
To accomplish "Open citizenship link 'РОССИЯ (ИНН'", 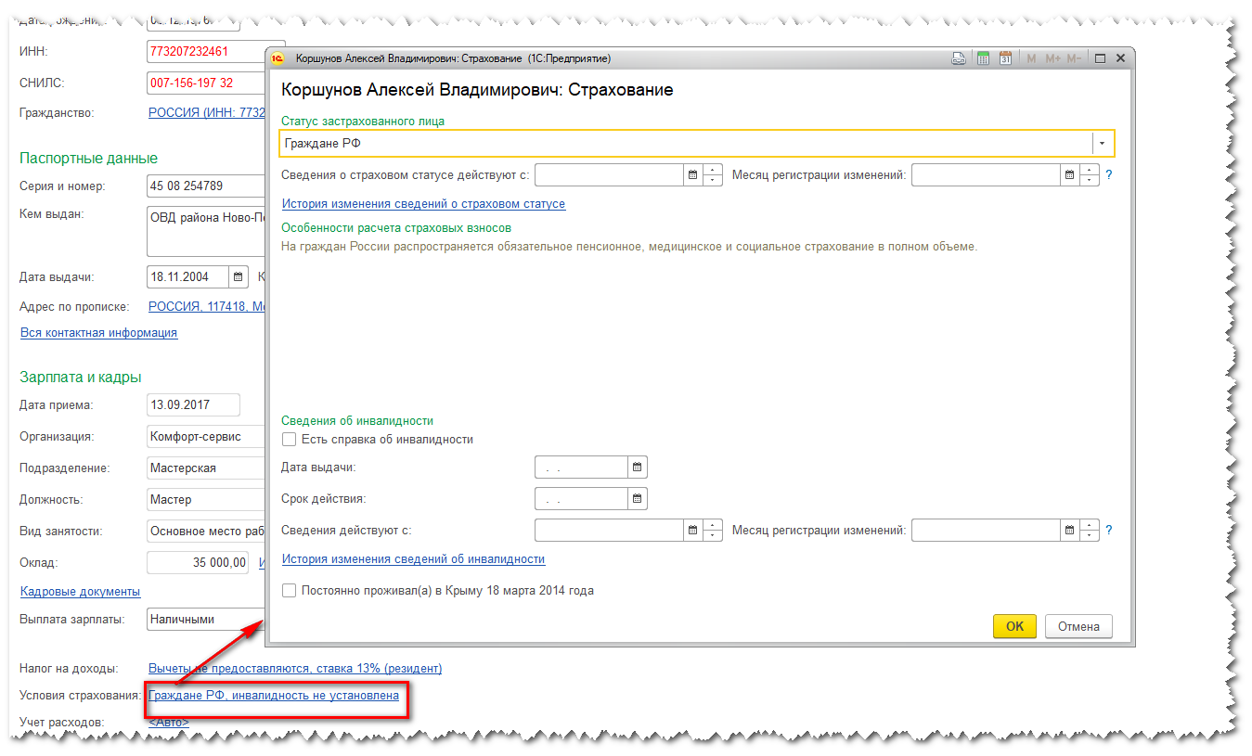I will point(206,113).
